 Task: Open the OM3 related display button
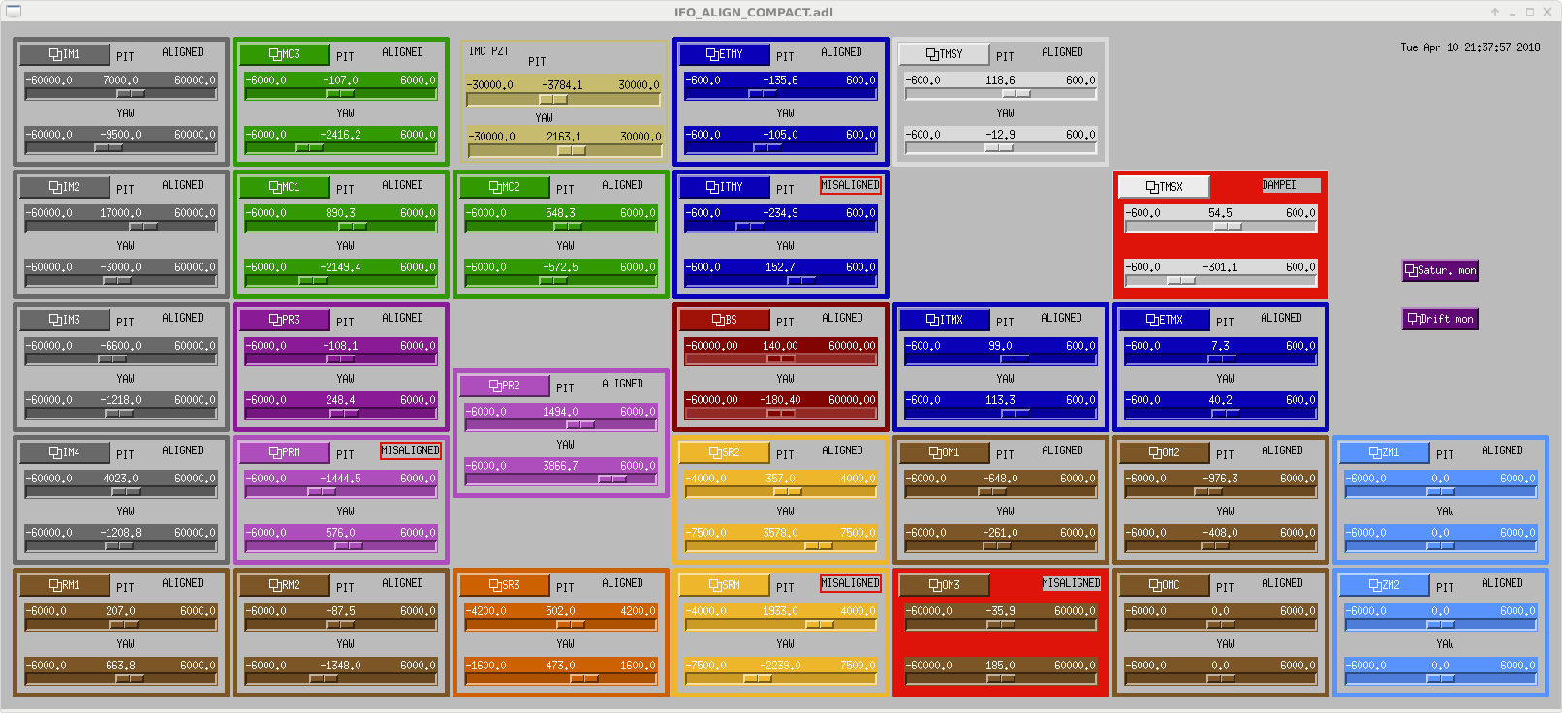tap(944, 585)
